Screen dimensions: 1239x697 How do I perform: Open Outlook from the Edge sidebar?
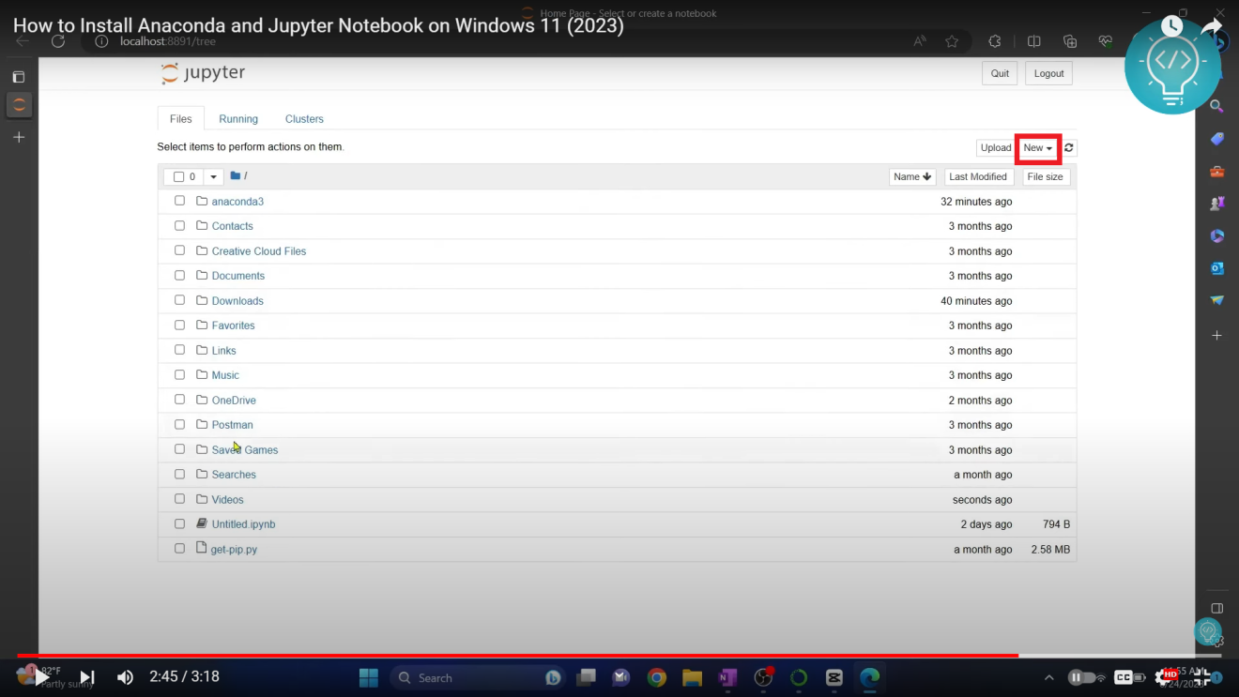(1216, 268)
